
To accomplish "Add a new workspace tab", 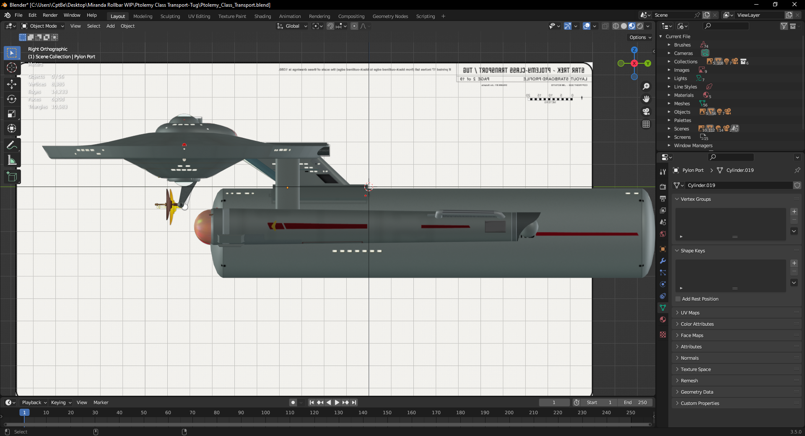I will [443, 16].
